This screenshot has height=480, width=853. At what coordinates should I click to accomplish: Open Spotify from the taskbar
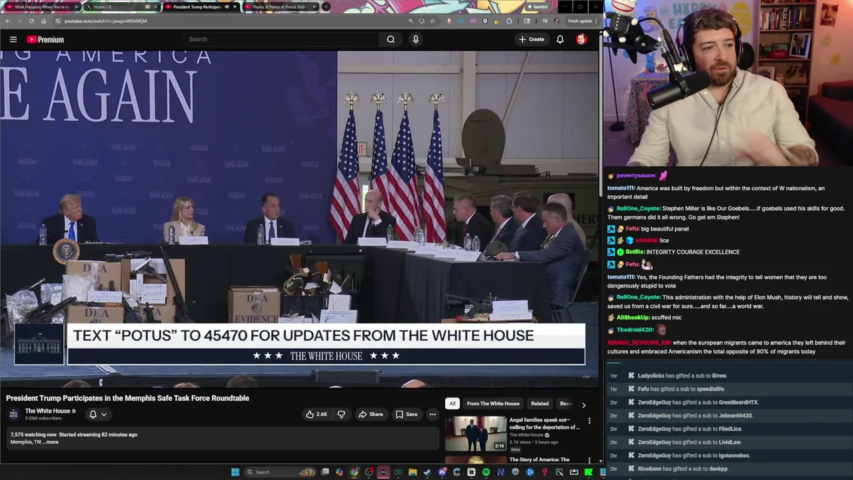tap(486, 472)
